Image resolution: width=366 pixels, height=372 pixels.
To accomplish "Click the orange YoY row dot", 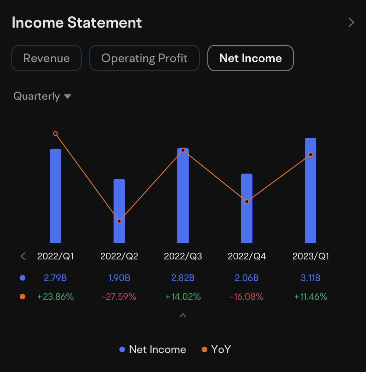I will [x=23, y=297].
